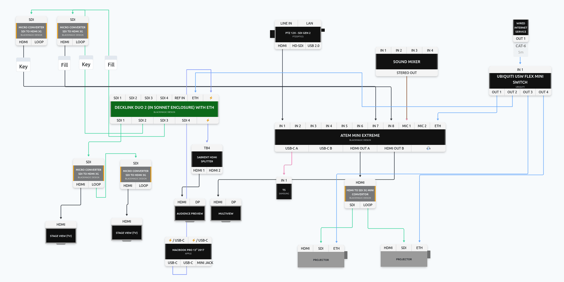Screen dimensions: 564x282
Task: Select the Sabrent HDMI Splitter block
Action: pos(207,159)
